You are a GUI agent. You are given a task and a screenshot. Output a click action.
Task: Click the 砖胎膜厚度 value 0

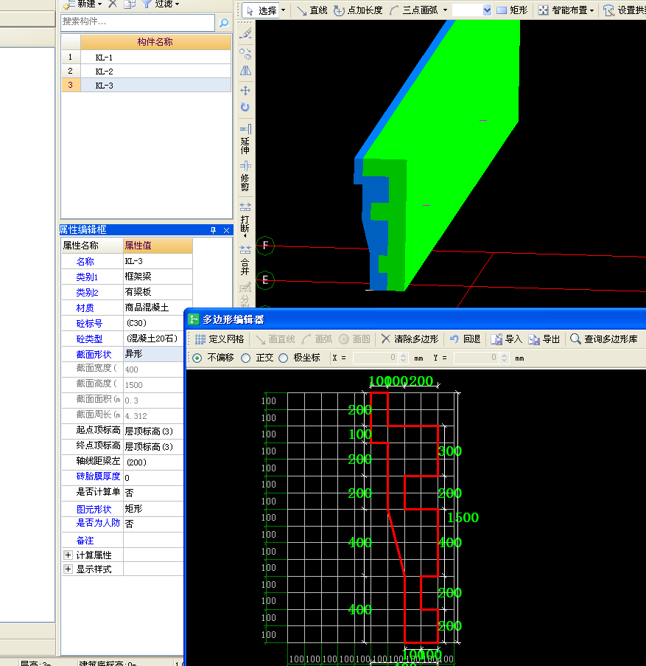pos(153,478)
